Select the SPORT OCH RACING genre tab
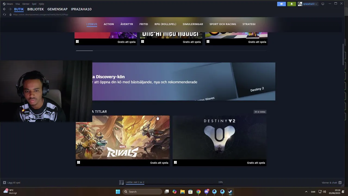 point(223,24)
